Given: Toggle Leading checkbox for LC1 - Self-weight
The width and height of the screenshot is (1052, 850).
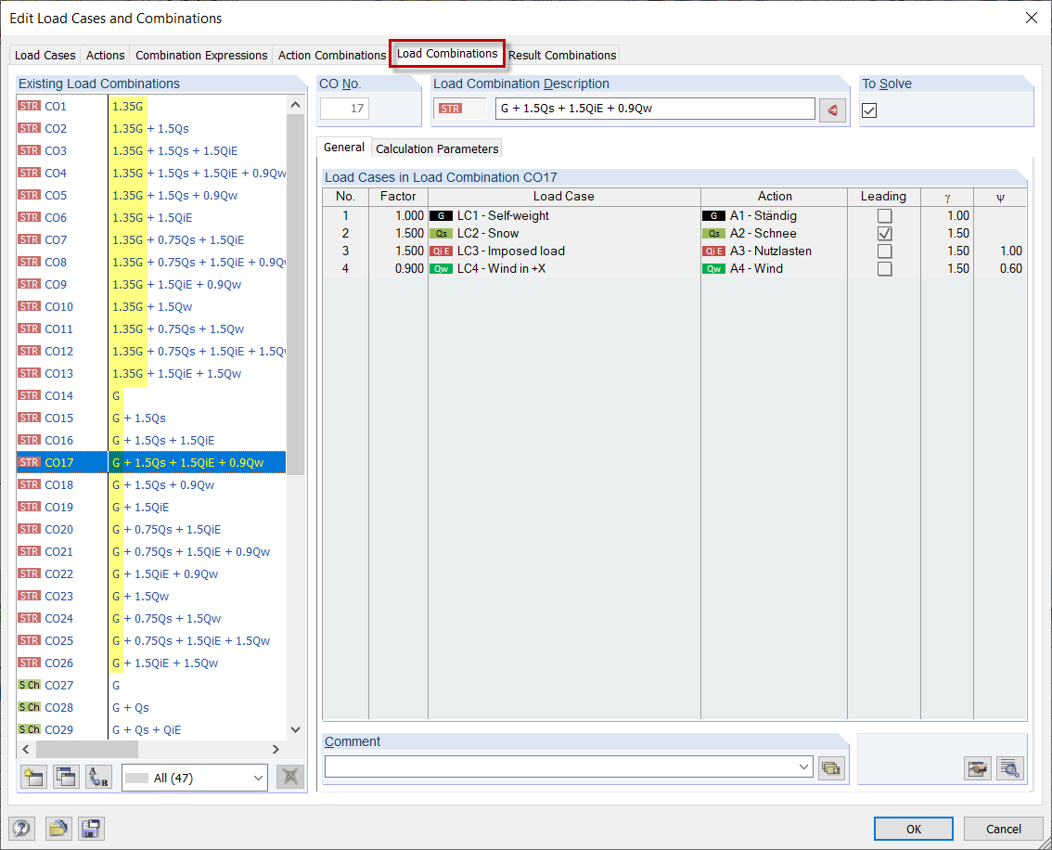Looking at the screenshot, I should 884,216.
